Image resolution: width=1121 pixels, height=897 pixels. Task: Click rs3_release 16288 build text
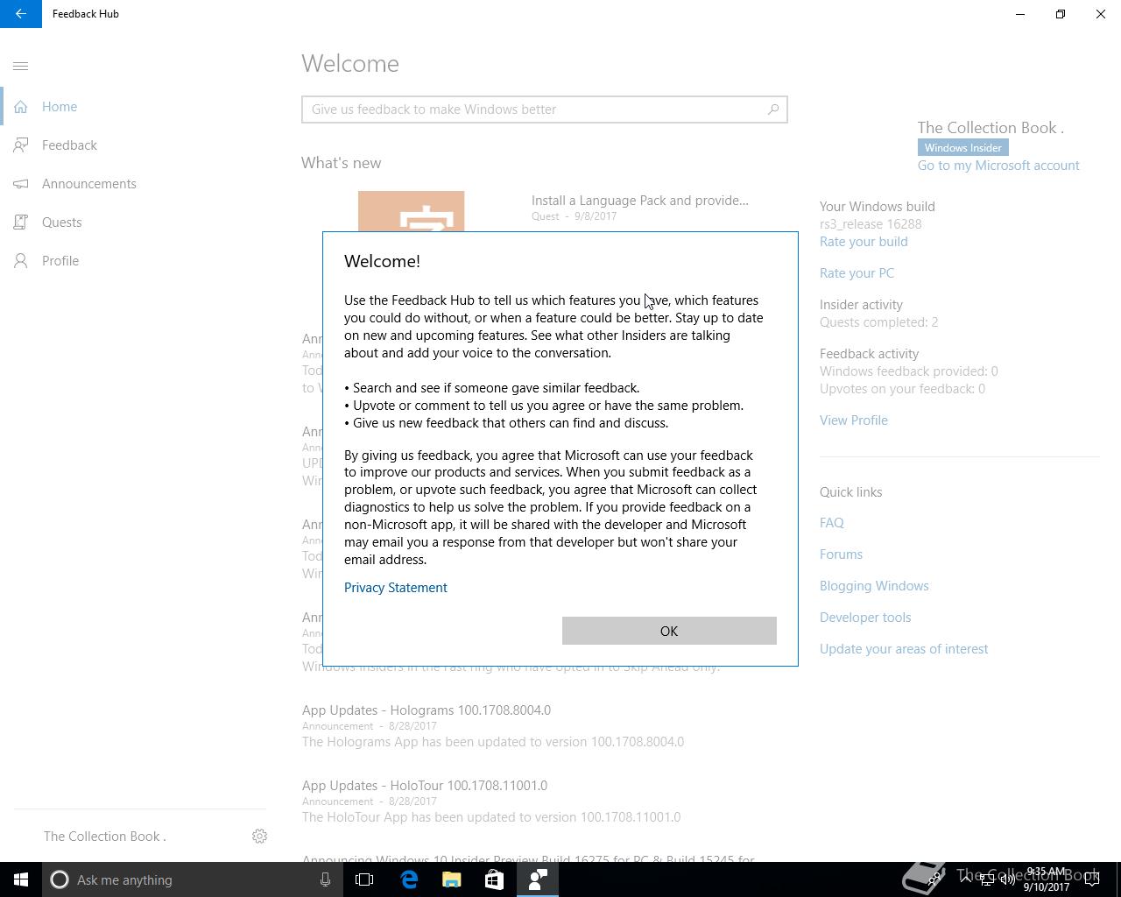coord(871,224)
